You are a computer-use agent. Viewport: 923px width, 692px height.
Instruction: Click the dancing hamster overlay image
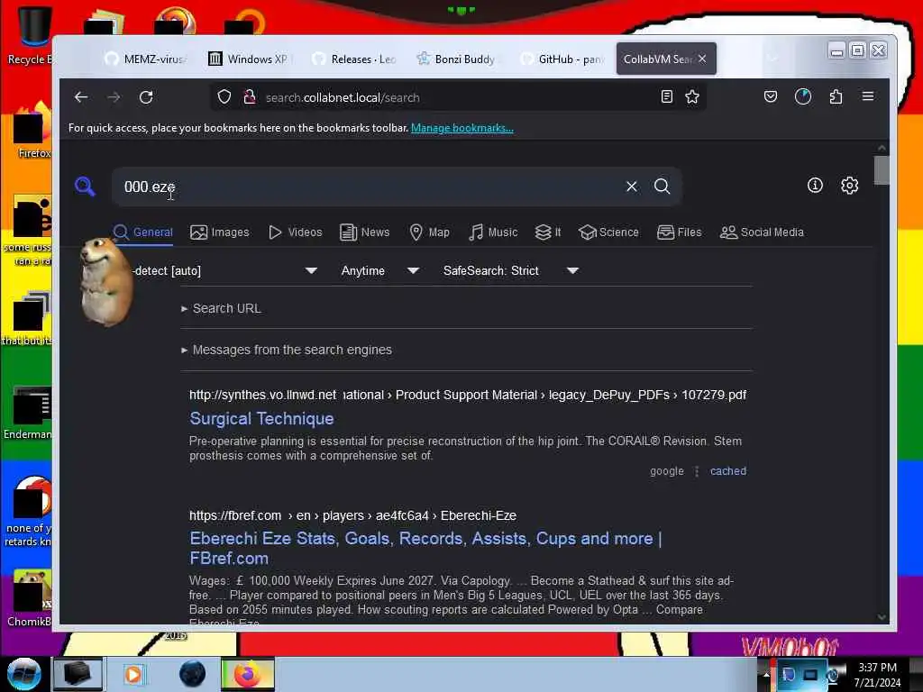pyautogui.click(x=106, y=281)
